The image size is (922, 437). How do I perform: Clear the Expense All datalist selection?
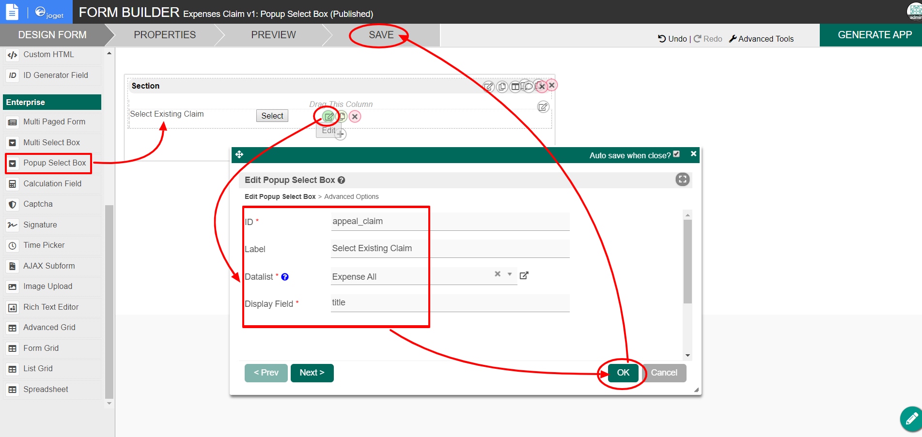pos(497,274)
